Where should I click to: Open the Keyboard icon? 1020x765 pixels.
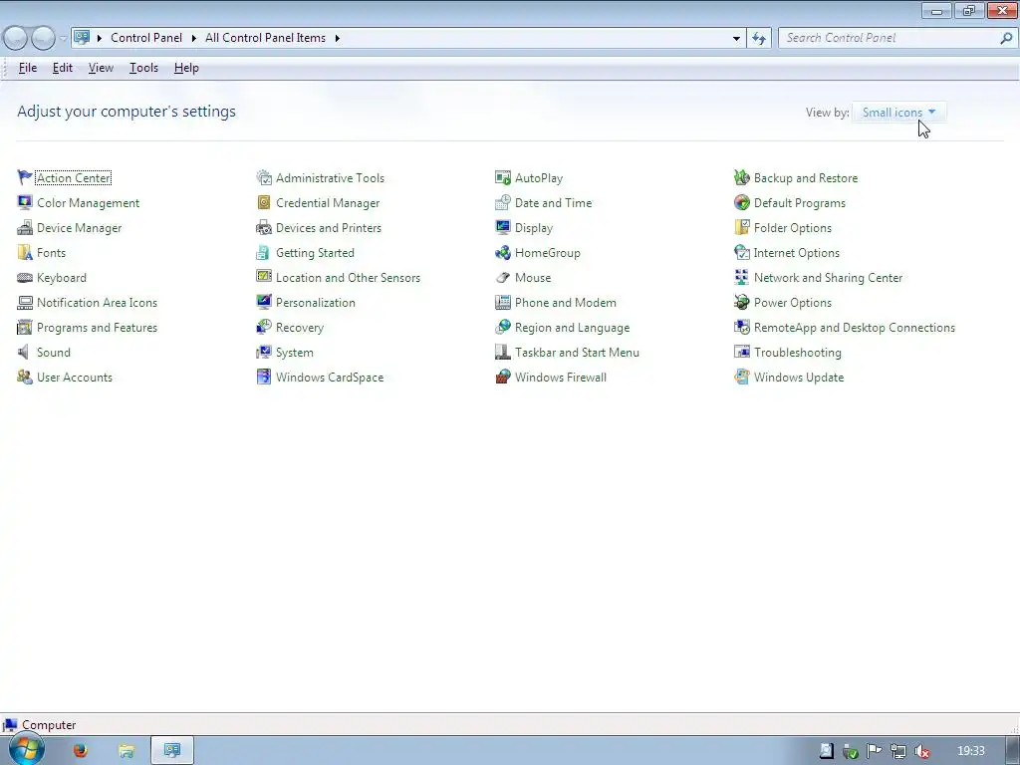[x=25, y=277]
